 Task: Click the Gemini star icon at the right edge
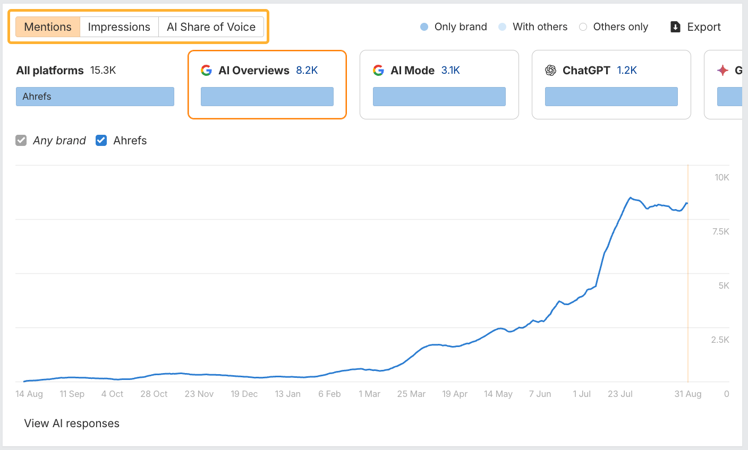[722, 70]
